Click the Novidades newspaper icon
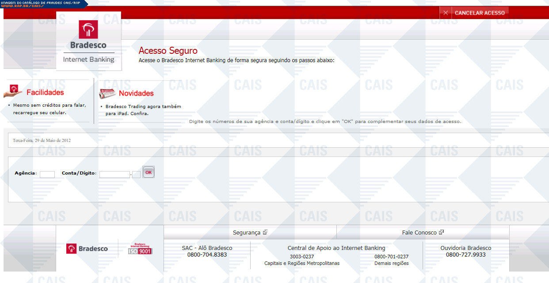Screen dimensions: 549x283 click(108, 93)
